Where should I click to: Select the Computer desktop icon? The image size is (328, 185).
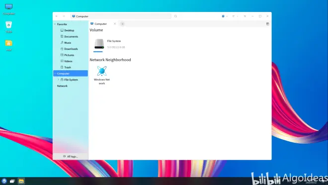(8, 9)
